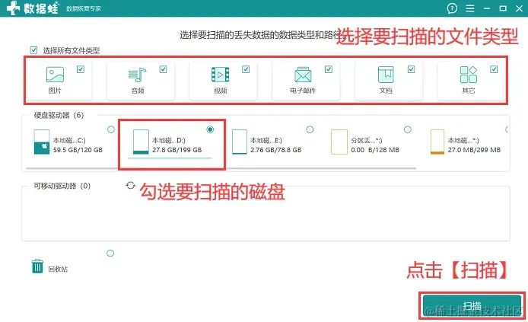The height and width of the screenshot is (322, 528).
Task: Select the E: drive radio button
Action: tap(310, 129)
